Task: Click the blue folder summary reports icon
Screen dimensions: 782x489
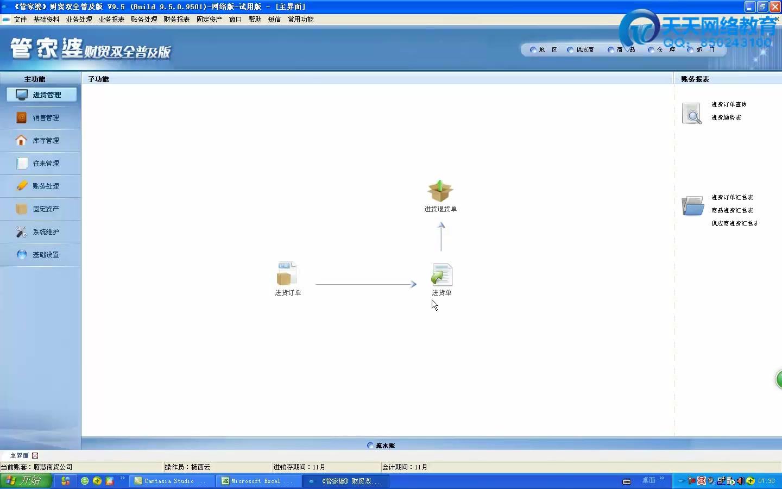Action: point(692,206)
